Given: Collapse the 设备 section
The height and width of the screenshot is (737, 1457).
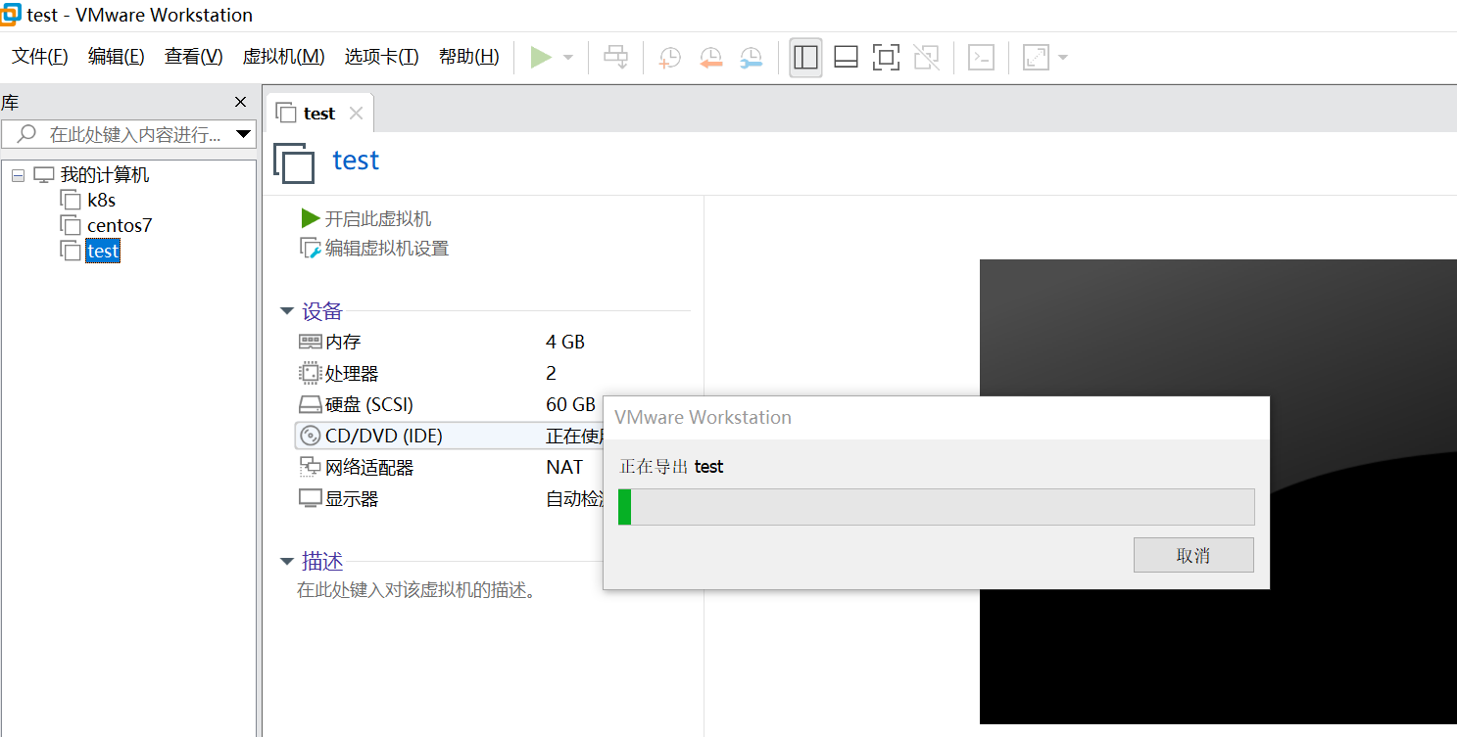Looking at the screenshot, I should click(287, 311).
